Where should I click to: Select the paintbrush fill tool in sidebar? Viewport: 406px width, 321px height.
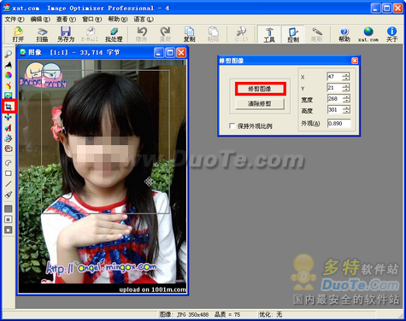pyautogui.click(x=9, y=195)
